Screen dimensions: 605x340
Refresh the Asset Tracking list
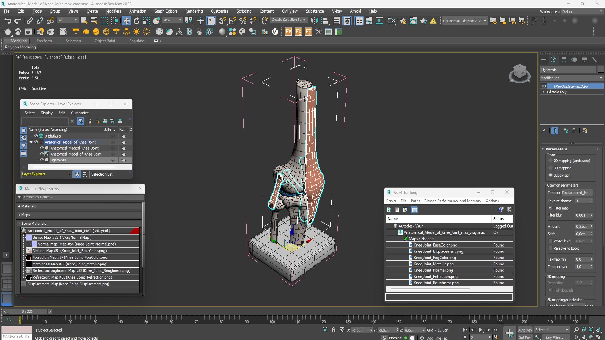click(389, 210)
